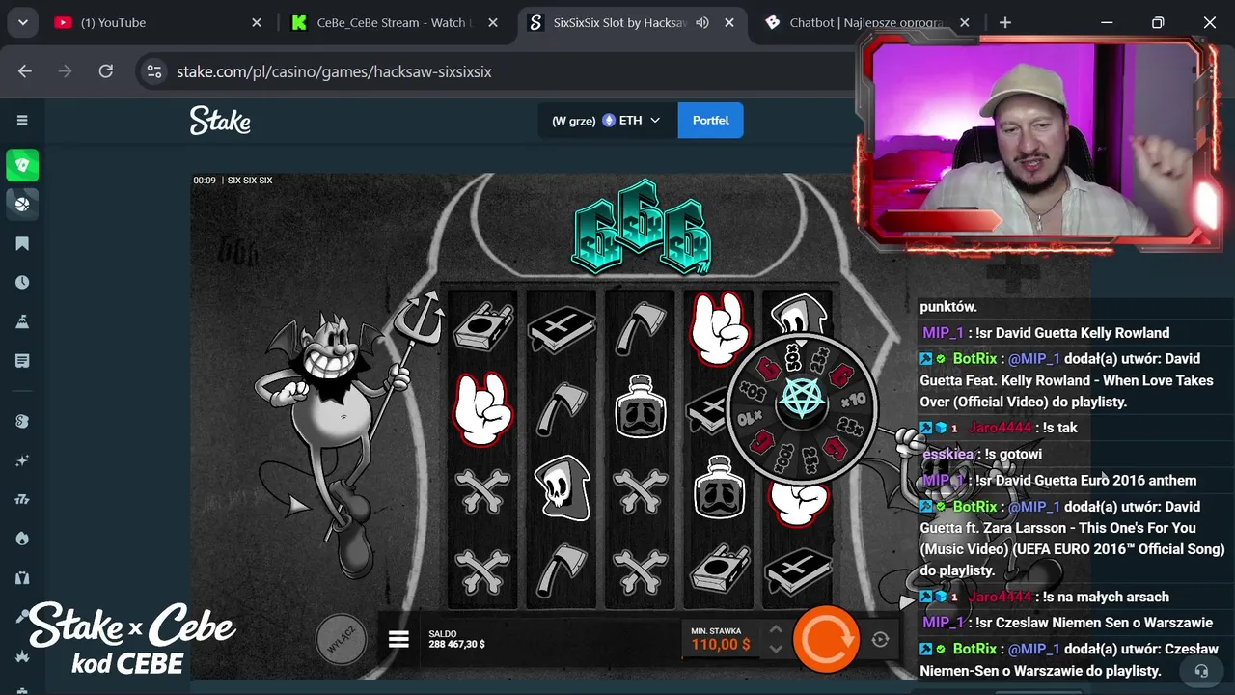
Task: Open the autoplay settings icon
Action: [x=880, y=639]
